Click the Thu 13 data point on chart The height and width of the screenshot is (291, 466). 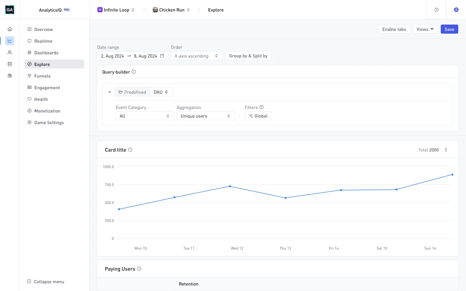coord(285,198)
